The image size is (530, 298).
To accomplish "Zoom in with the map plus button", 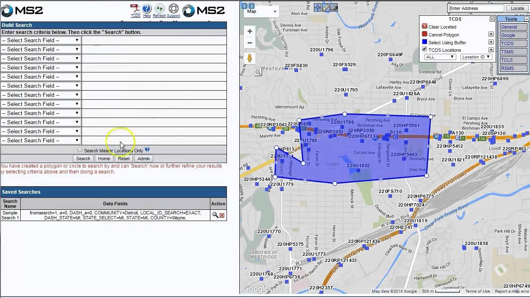I will (x=250, y=31).
